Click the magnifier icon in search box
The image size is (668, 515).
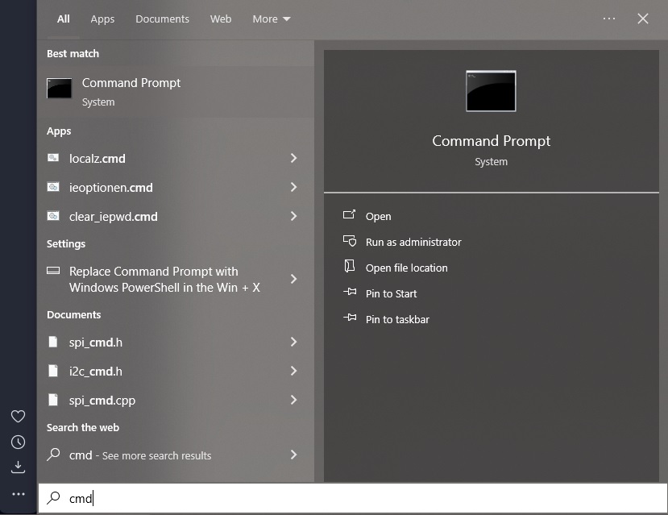coord(53,497)
